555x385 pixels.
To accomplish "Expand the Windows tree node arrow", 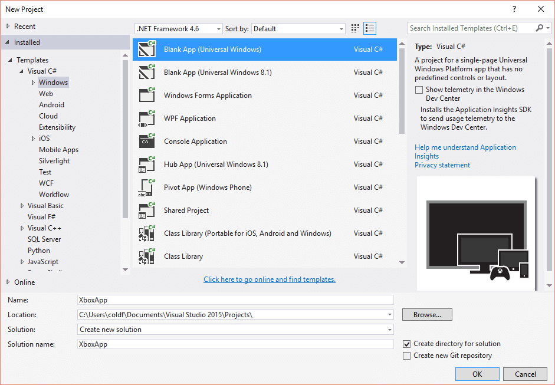I will (33, 83).
